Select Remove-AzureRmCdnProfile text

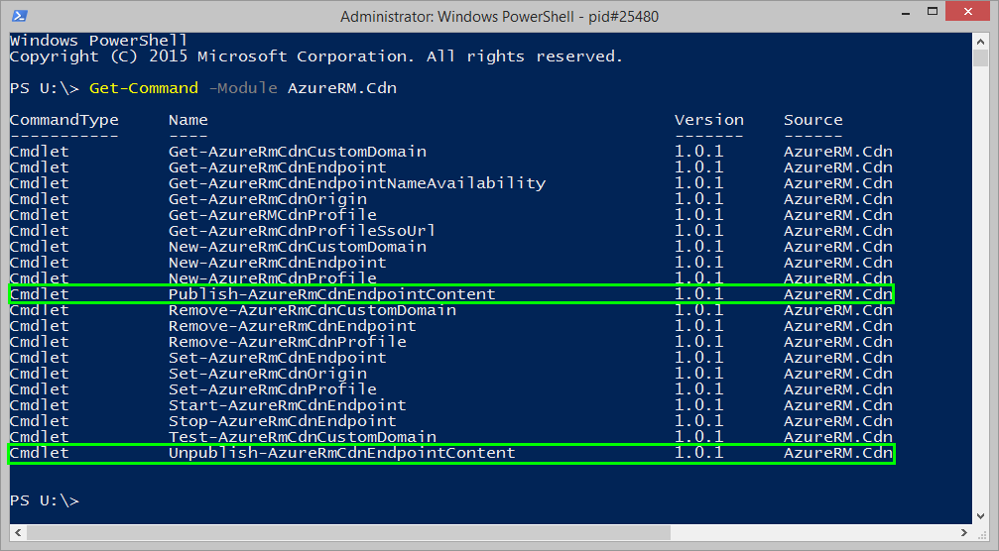point(288,342)
